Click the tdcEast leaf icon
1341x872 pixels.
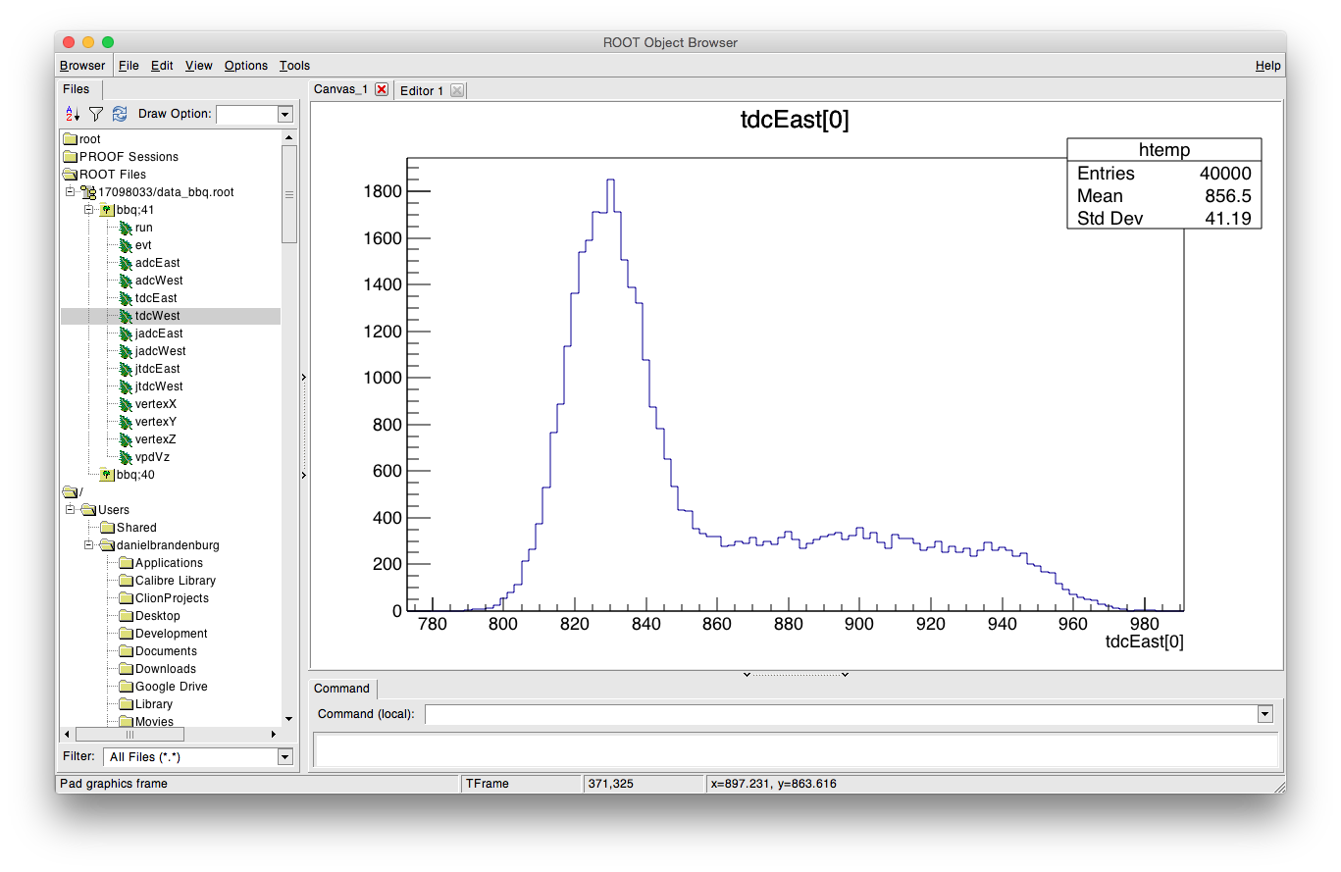[x=126, y=298]
